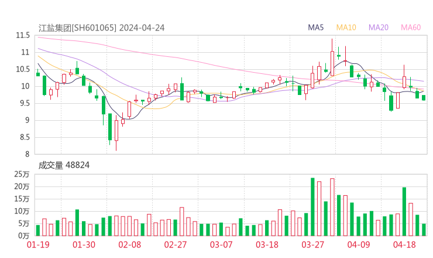The height and width of the screenshot is (258, 433).
Task: Click the 03-27 date axis label
Action: pyautogui.click(x=312, y=245)
